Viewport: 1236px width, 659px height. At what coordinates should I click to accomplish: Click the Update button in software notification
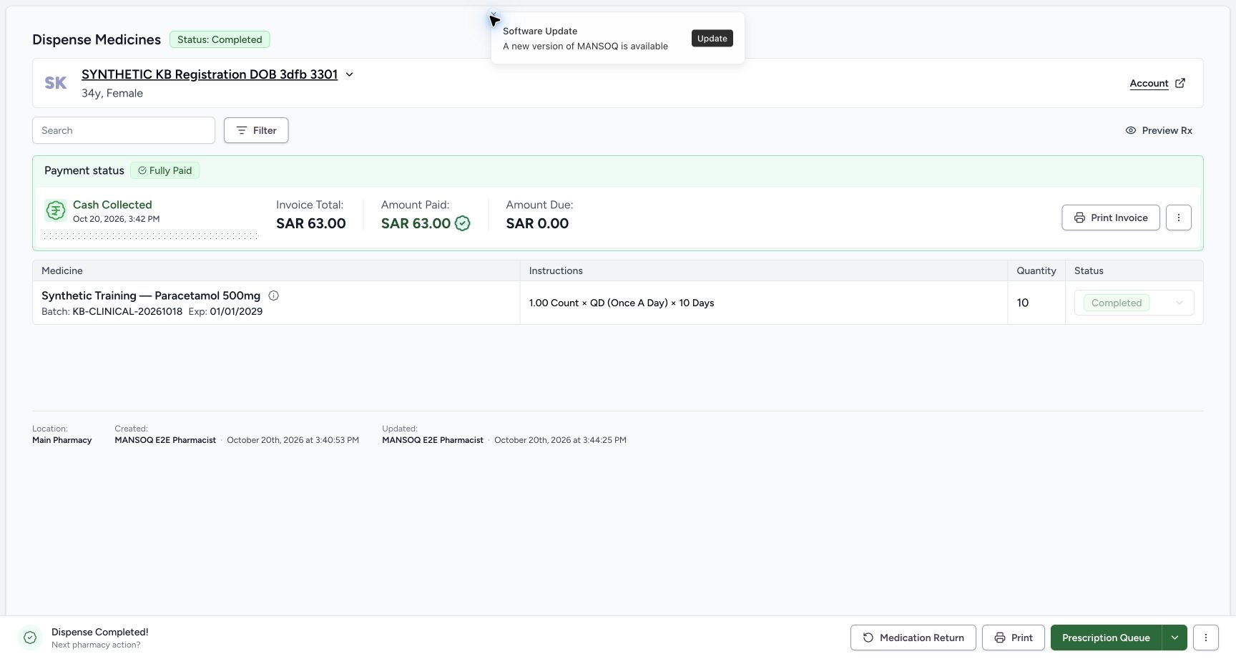pyautogui.click(x=712, y=39)
